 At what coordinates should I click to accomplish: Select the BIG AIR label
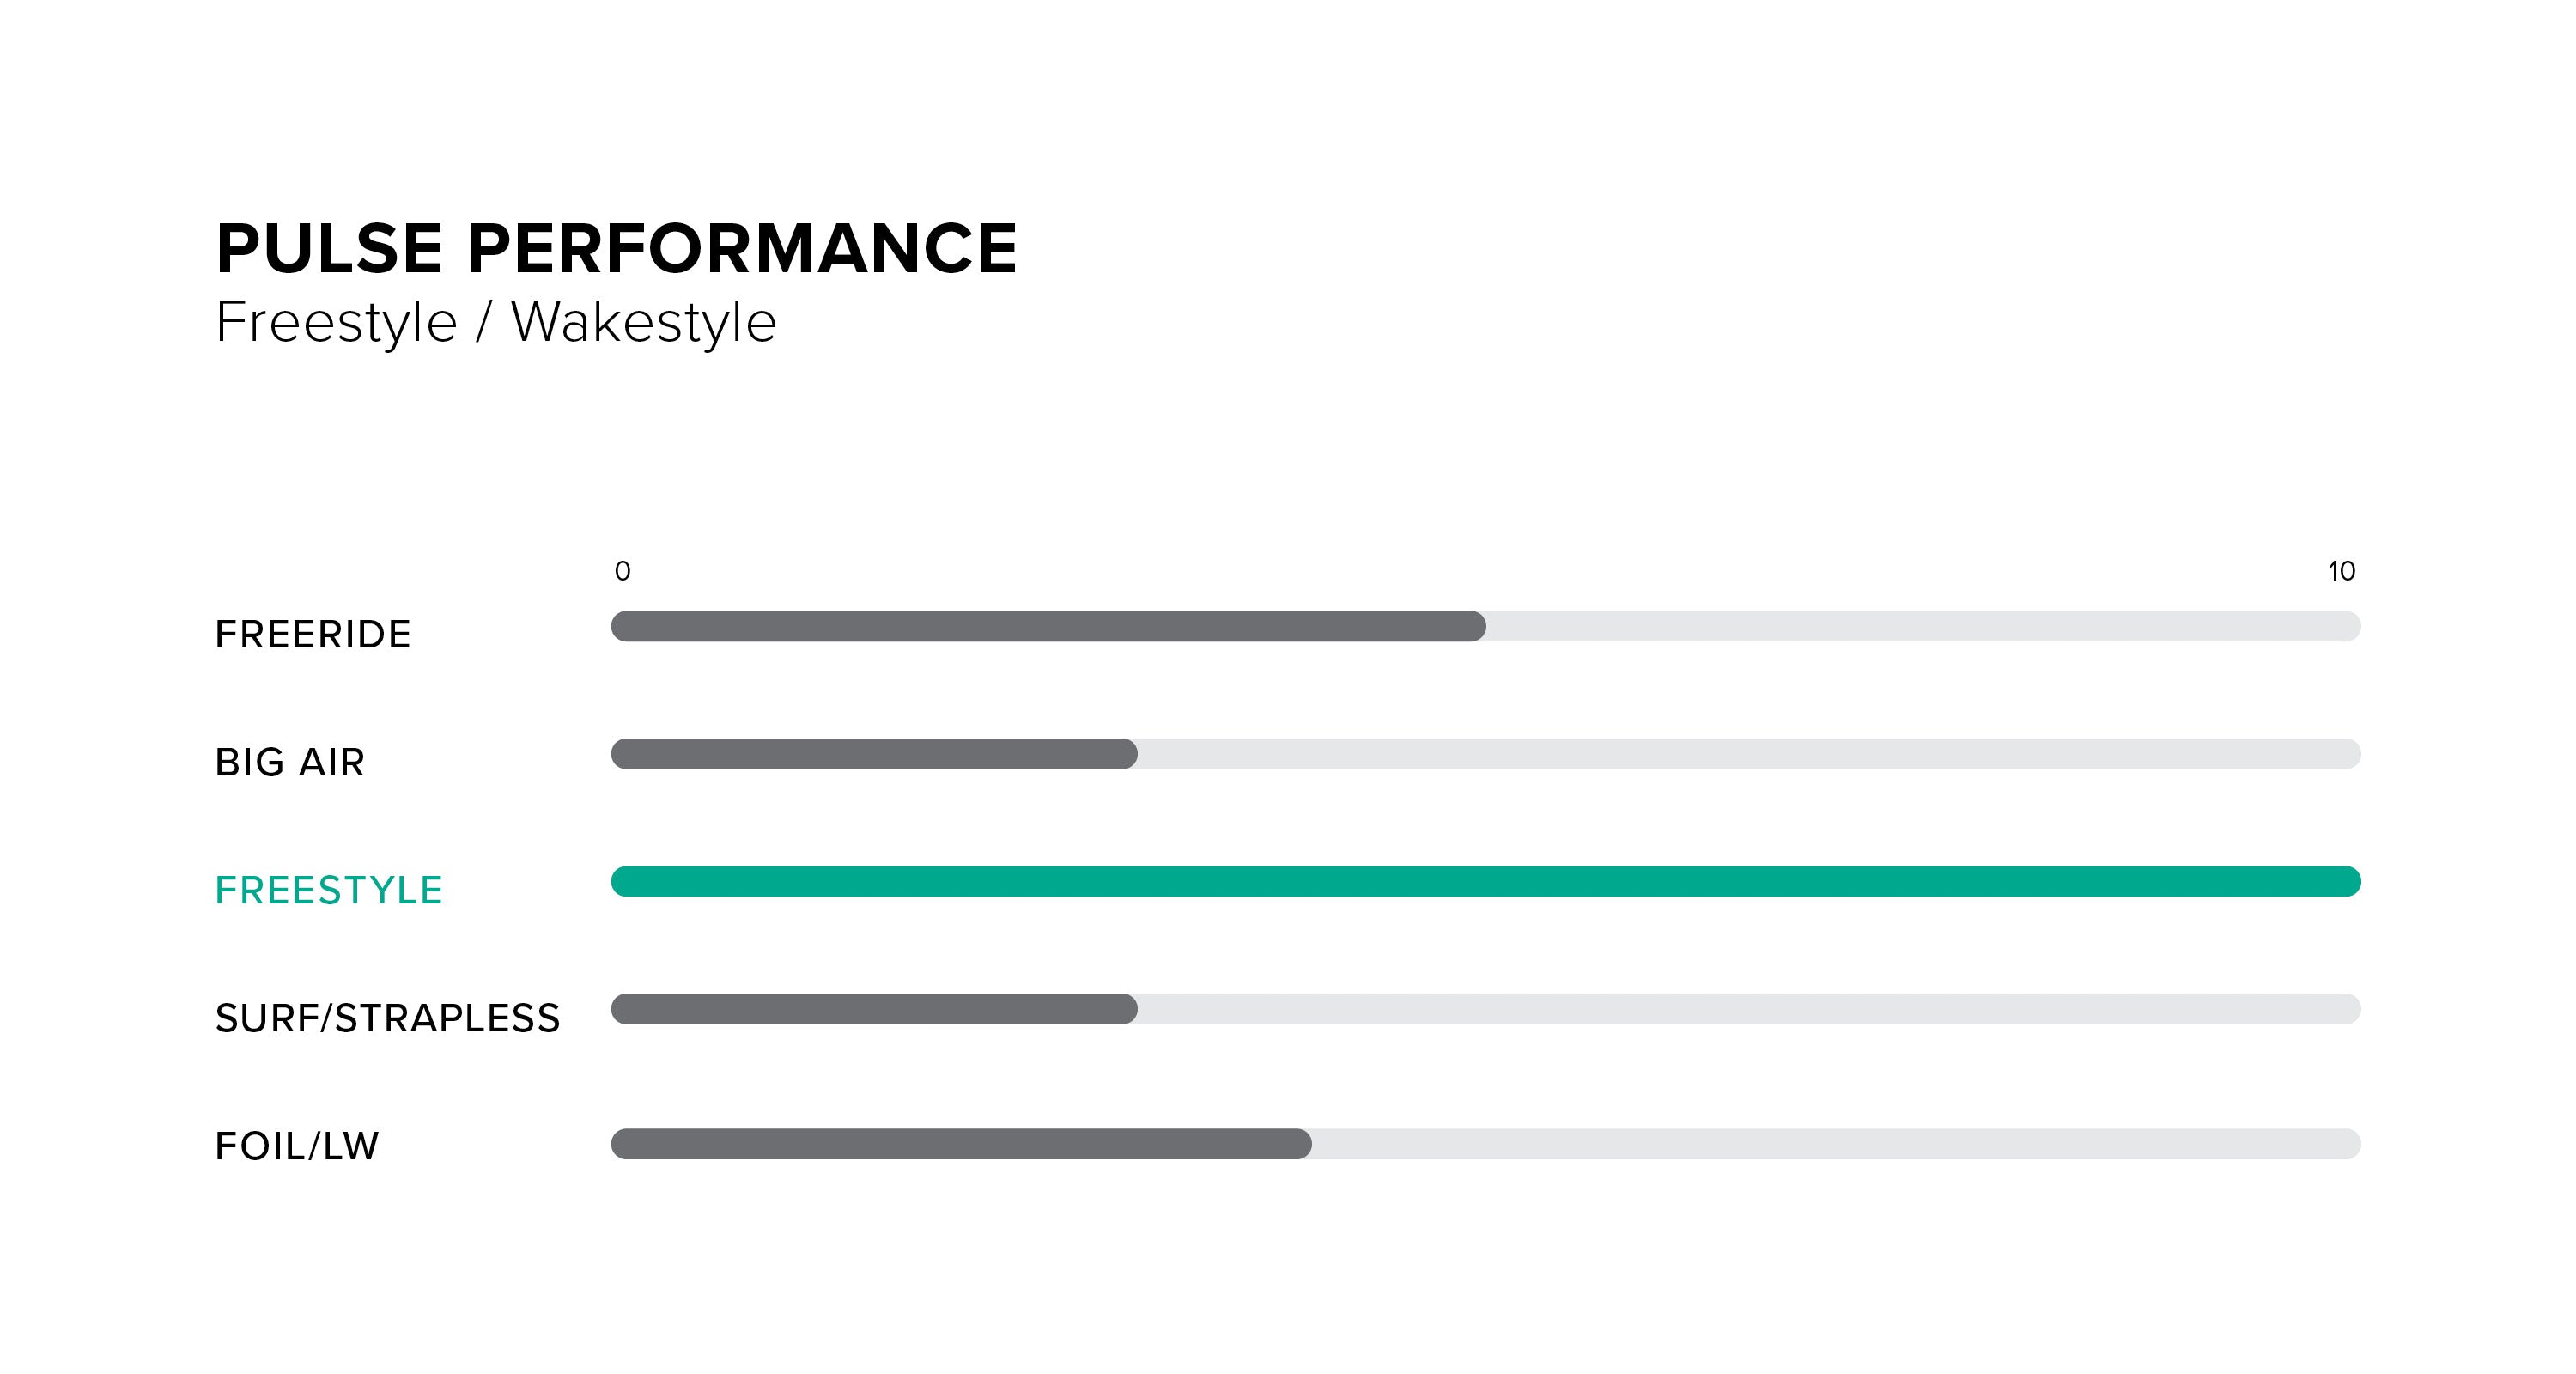(290, 763)
